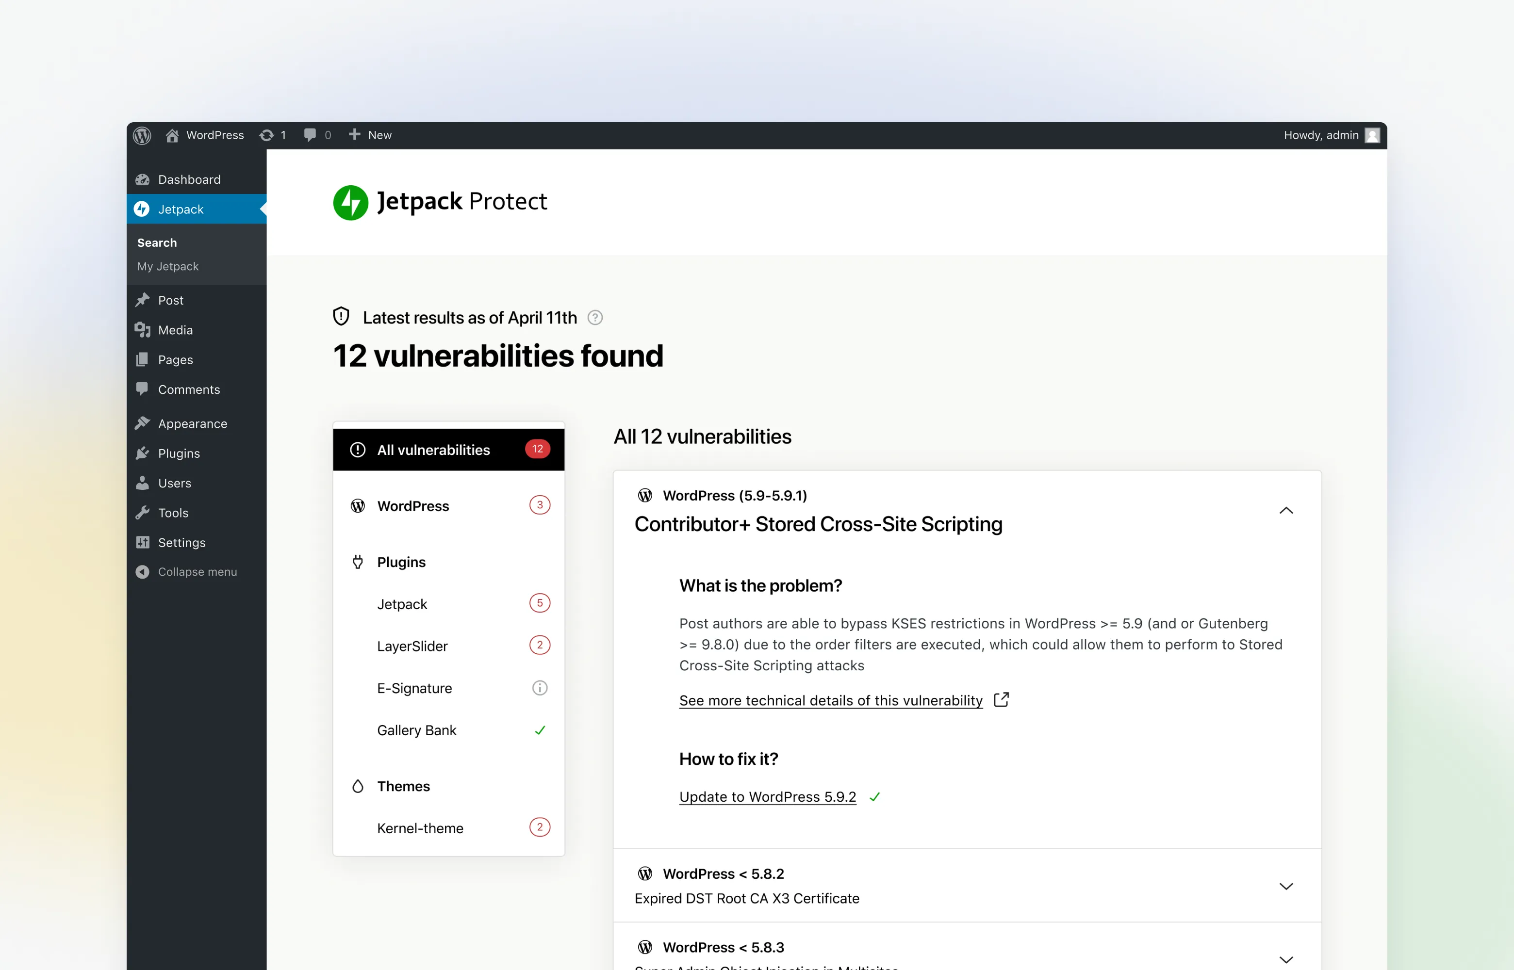This screenshot has height=970, width=1514.
Task: Click the Jetpack vulnerabilities count badge 5
Action: 540,603
